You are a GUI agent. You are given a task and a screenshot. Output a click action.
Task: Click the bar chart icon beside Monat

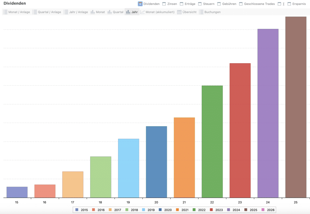93,12
